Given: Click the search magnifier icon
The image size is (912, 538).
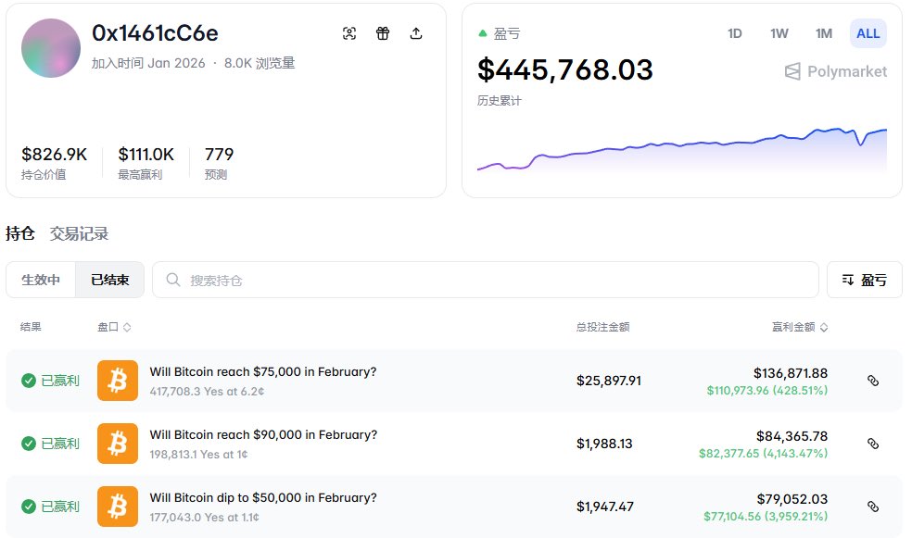Looking at the screenshot, I should tap(172, 280).
